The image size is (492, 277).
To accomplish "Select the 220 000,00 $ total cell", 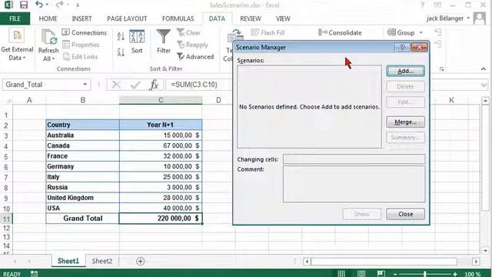I will (161, 219).
